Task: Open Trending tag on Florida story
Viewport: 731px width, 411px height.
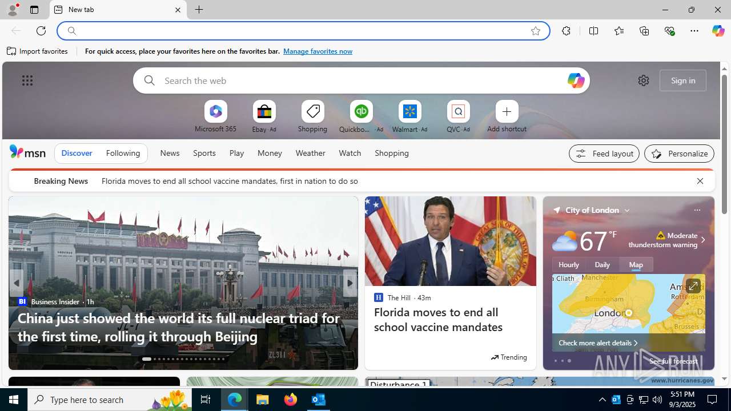Action: coord(508,357)
